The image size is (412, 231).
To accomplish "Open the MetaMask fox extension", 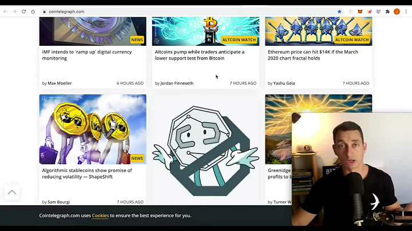I will [360, 11].
